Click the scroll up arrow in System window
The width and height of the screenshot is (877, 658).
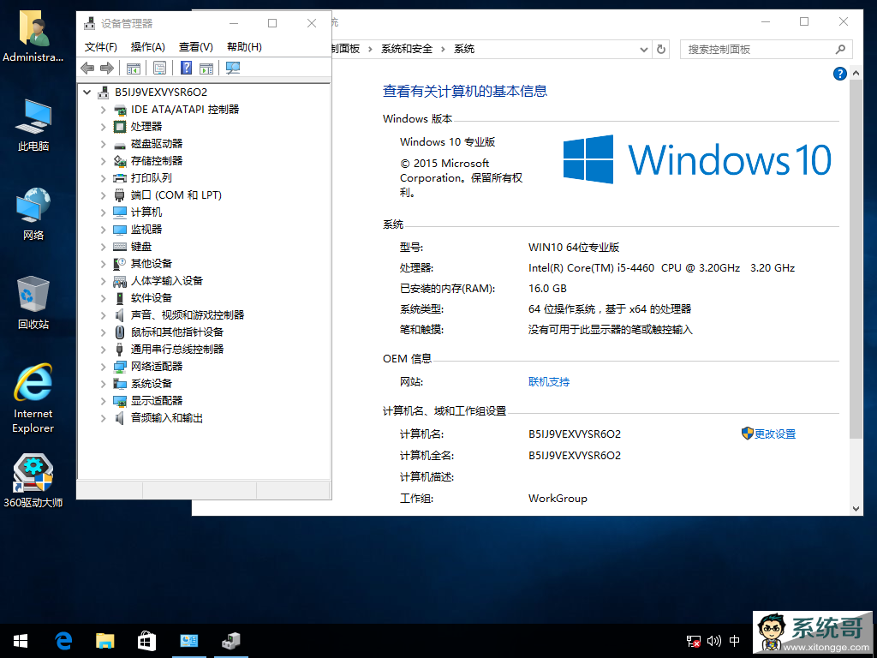pyautogui.click(x=856, y=74)
